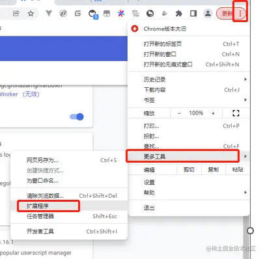Viewport: 263px width, 259px height.
Task: Open 扩展程序 in the submenu
Action: pyautogui.click(x=69, y=206)
